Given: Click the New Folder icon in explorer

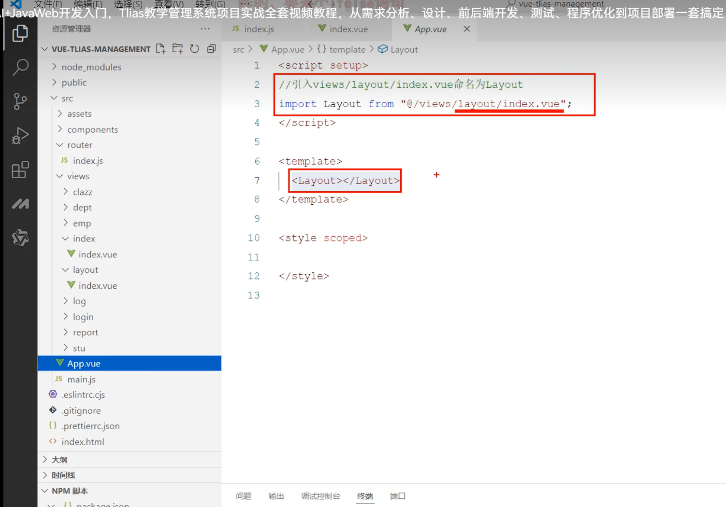Looking at the screenshot, I should tap(177, 49).
